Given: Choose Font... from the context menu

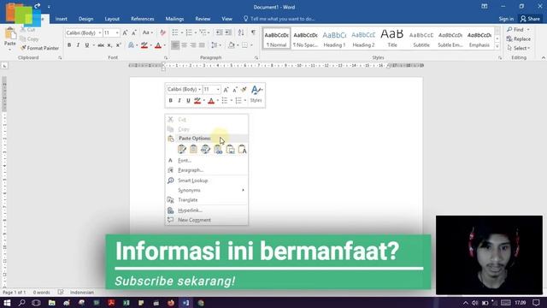Looking at the screenshot, I should (x=207, y=161).
